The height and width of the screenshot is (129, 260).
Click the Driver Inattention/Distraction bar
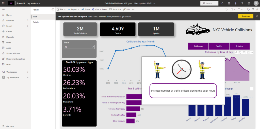(134, 96)
